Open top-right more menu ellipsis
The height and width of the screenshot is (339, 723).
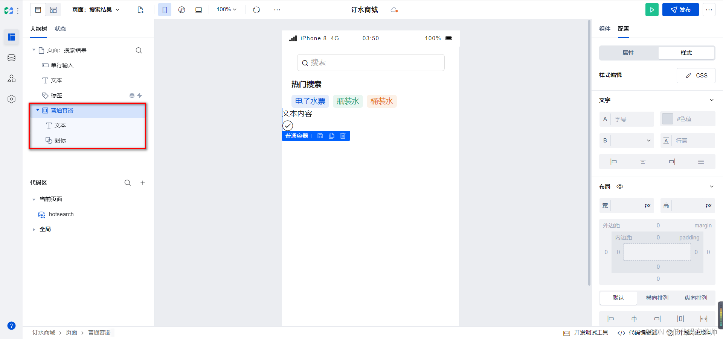[x=709, y=10]
